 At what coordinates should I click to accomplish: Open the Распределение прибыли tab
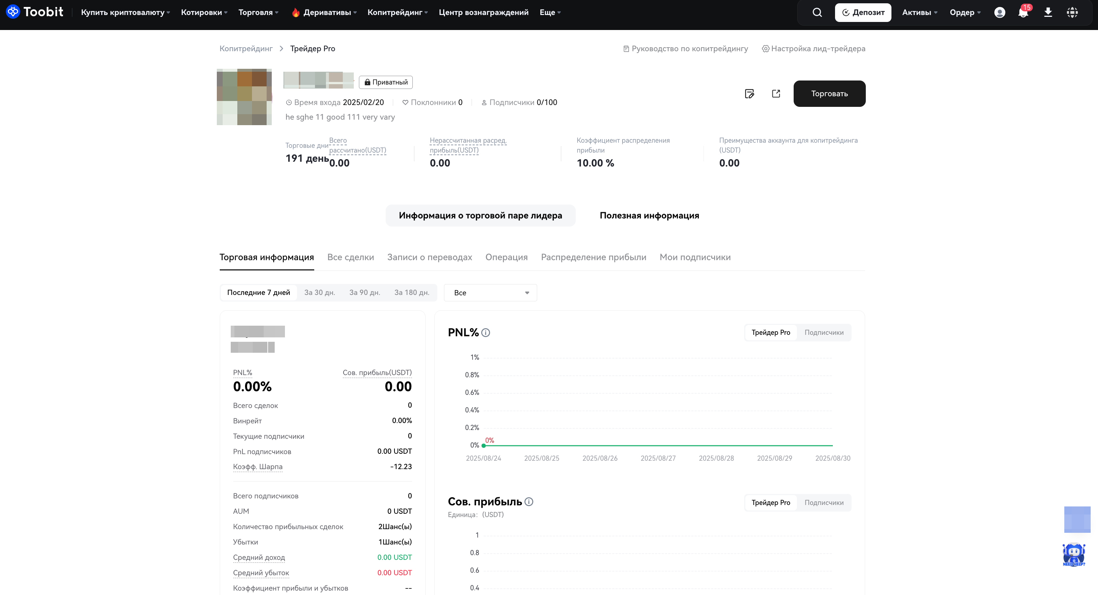pos(593,257)
